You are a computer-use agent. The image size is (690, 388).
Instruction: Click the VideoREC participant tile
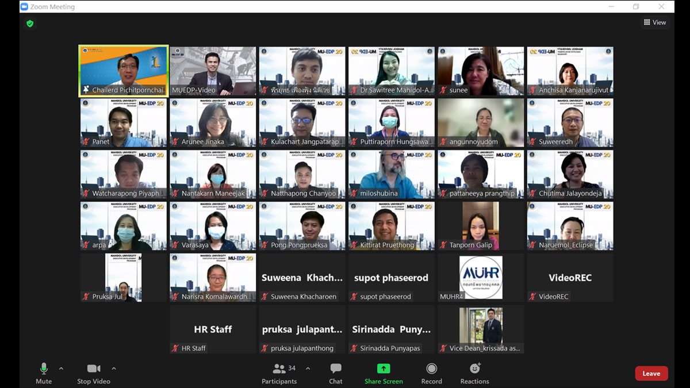(x=570, y=278)
